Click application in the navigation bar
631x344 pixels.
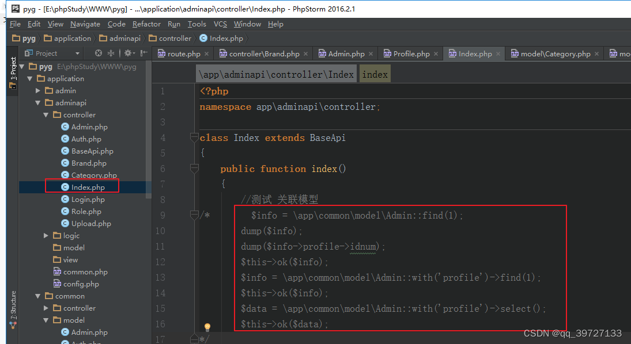coord(67,38)
